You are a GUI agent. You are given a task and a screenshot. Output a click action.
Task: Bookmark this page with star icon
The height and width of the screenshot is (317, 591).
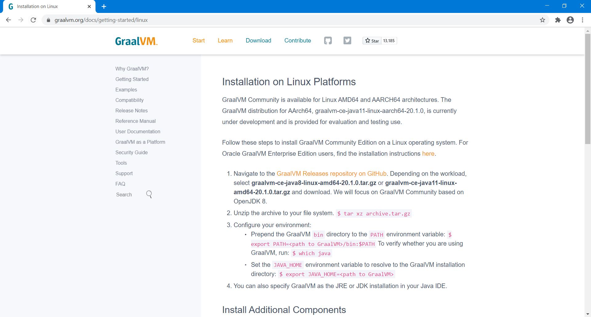[542, 20]
